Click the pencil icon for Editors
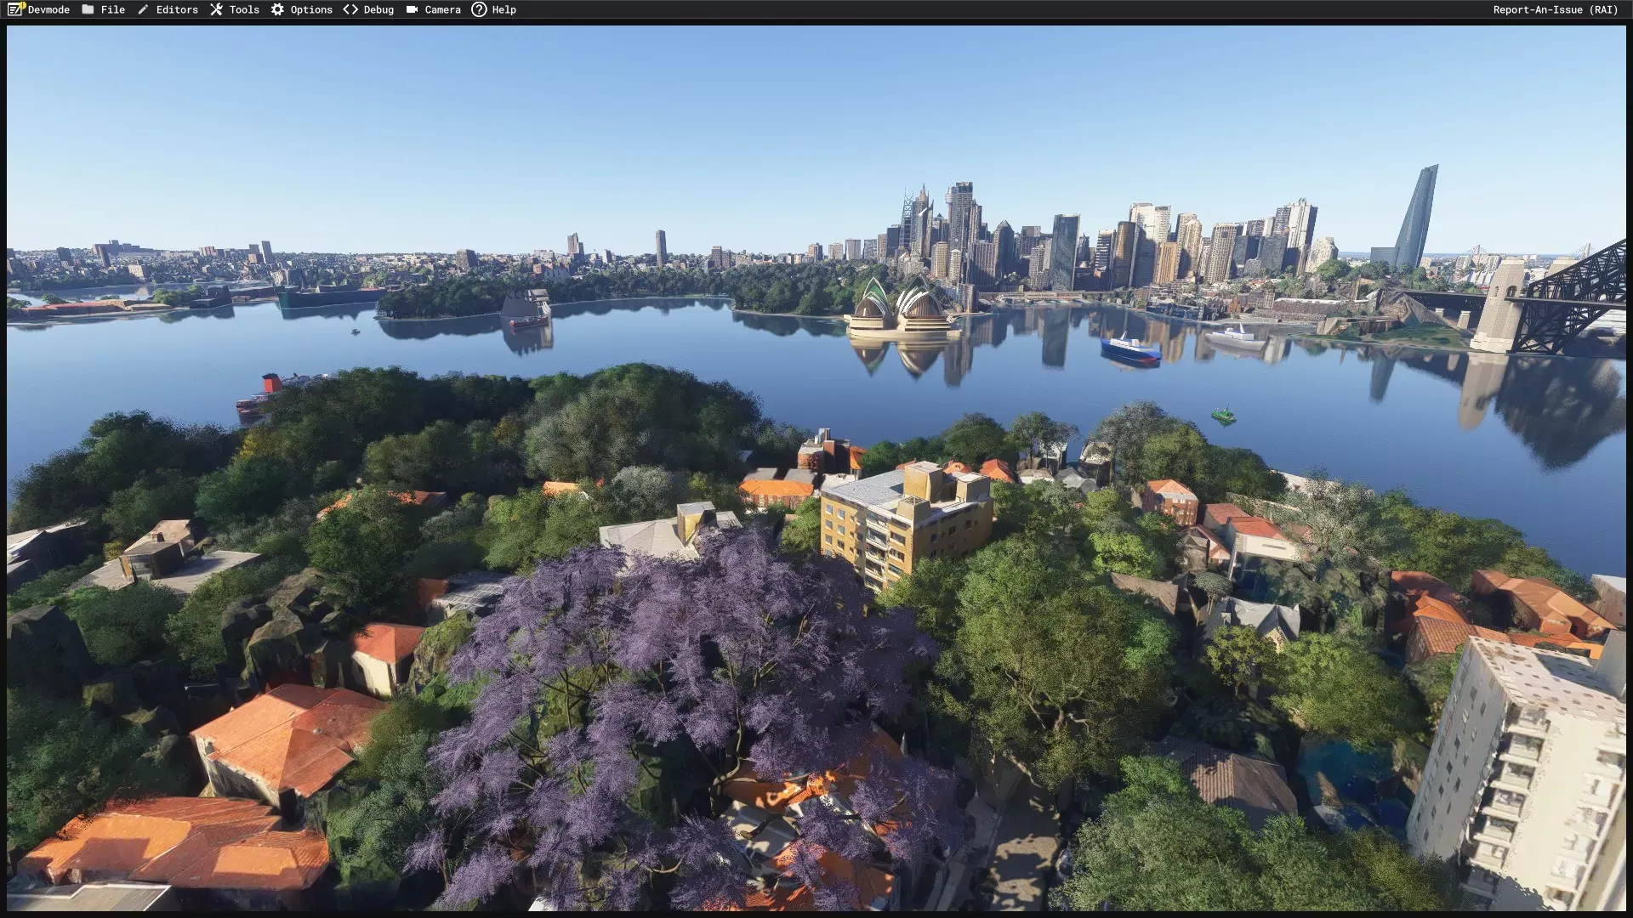Viewport: 1633px width, 918px height. pos(143,9)
